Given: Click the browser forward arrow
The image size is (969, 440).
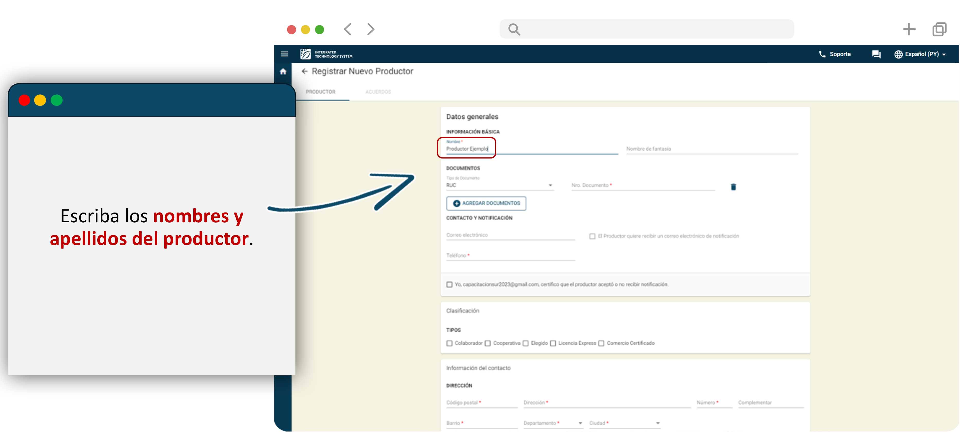Looking at the screenshot, I should (x=370, y=29).
